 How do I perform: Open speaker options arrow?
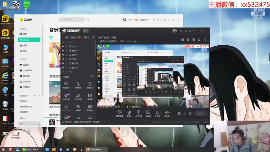click(x=171, y=113)
